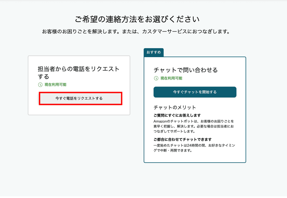
Task: Select the おすすめ recommended tab label
Action: [x=154, y=52]
